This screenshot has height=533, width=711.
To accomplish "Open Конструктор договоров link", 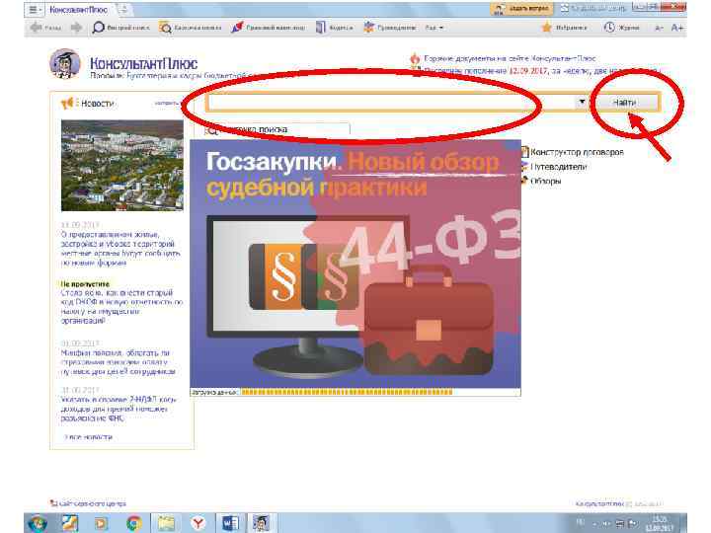I will pyautogui.click(x=577, y=152).
